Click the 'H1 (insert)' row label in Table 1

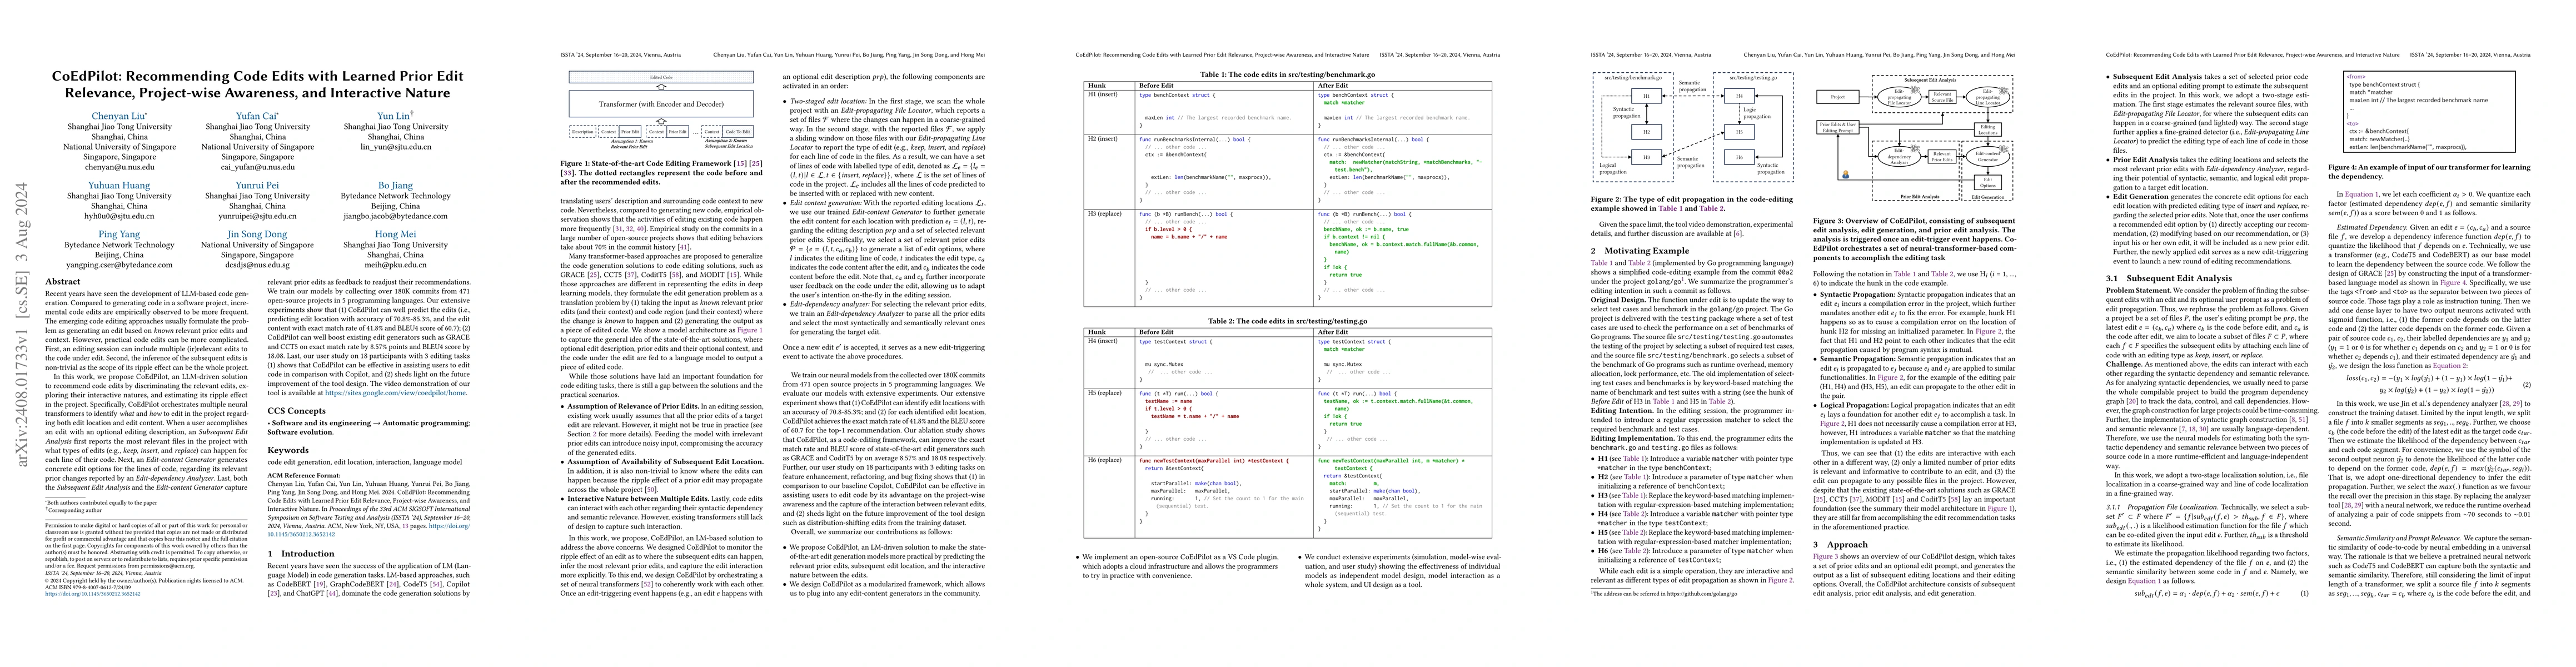pyautogui.click(x=1101, y=95)
